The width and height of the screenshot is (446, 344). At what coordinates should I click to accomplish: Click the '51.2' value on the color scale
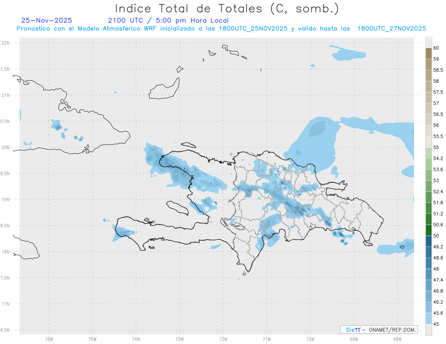click(x=438, y=214)
